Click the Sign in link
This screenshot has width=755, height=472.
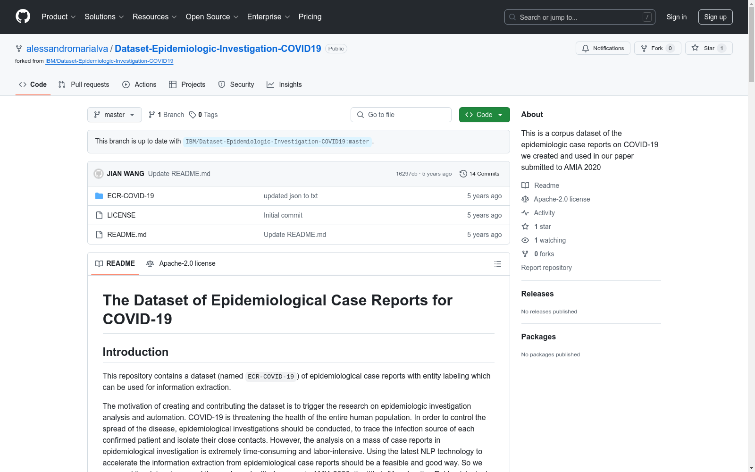(x=677, y=17)
